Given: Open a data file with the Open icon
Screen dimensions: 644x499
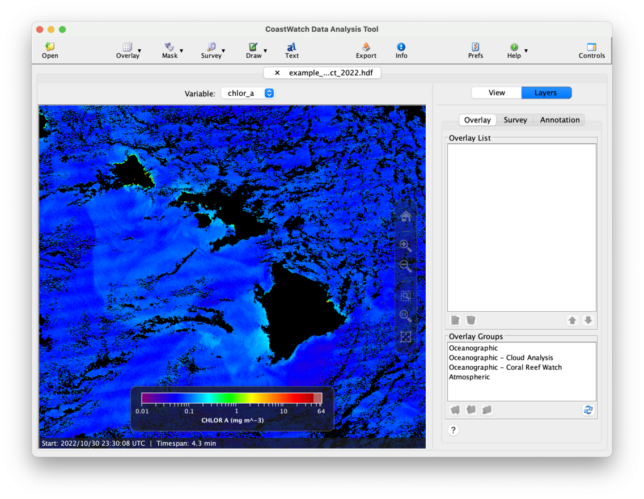Looking at the screenshot, I should [50, 50].
